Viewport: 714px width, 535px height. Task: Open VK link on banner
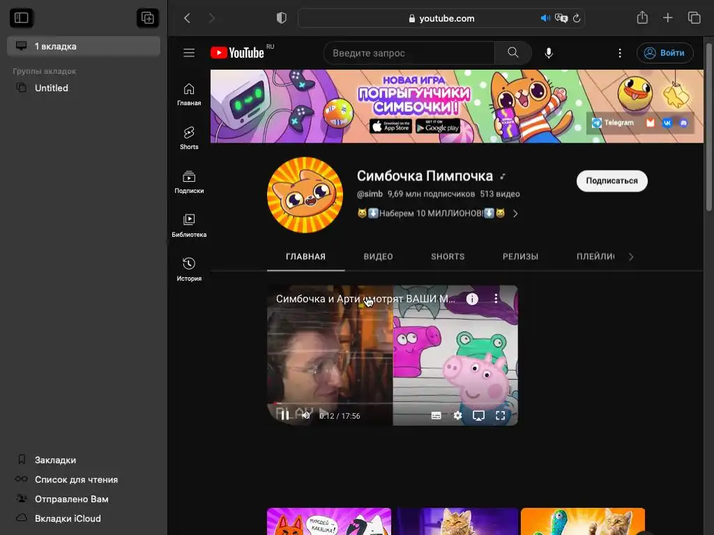pyautogui.click(x=667, y=123)
